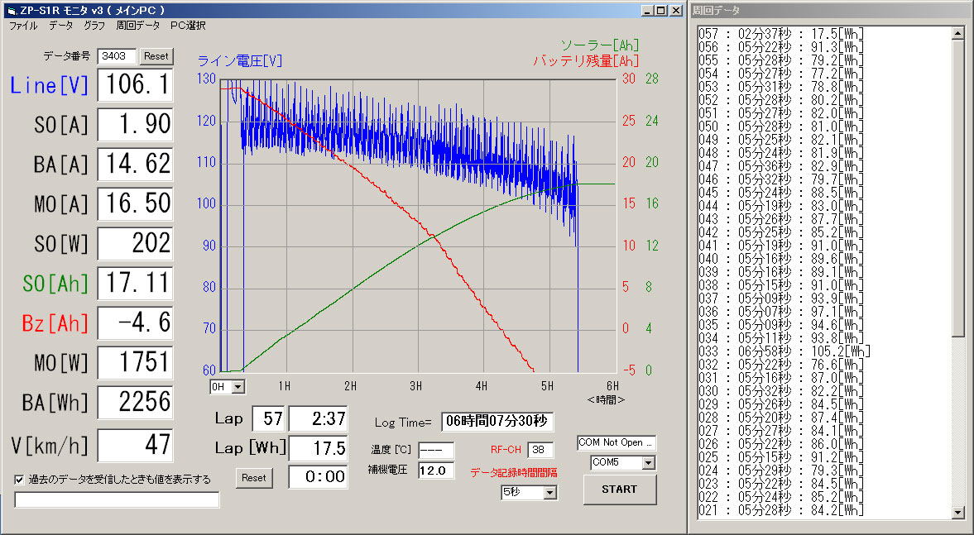Click the BA[A] value field
The width and height of the screenshot is (974, 535).
[135, 164]
